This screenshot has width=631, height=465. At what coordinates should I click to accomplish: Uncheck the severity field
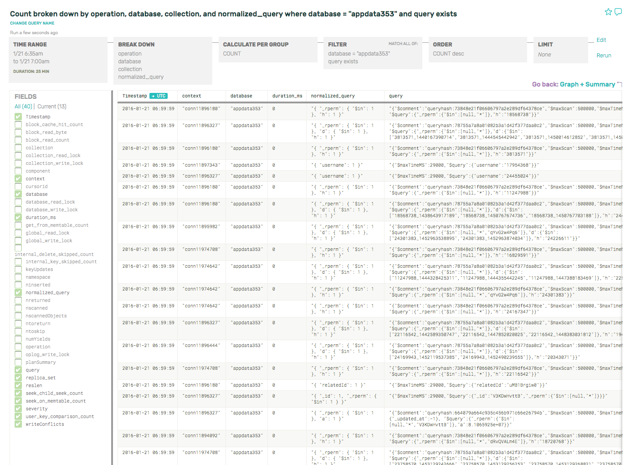pos(18,409)
